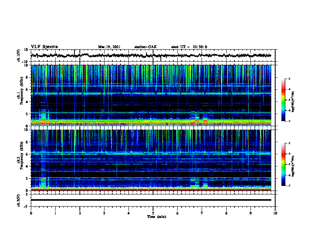Click the ch.2 spectrogram color scale bar
The height and width of the screenshot is (239, 310).
283,164
